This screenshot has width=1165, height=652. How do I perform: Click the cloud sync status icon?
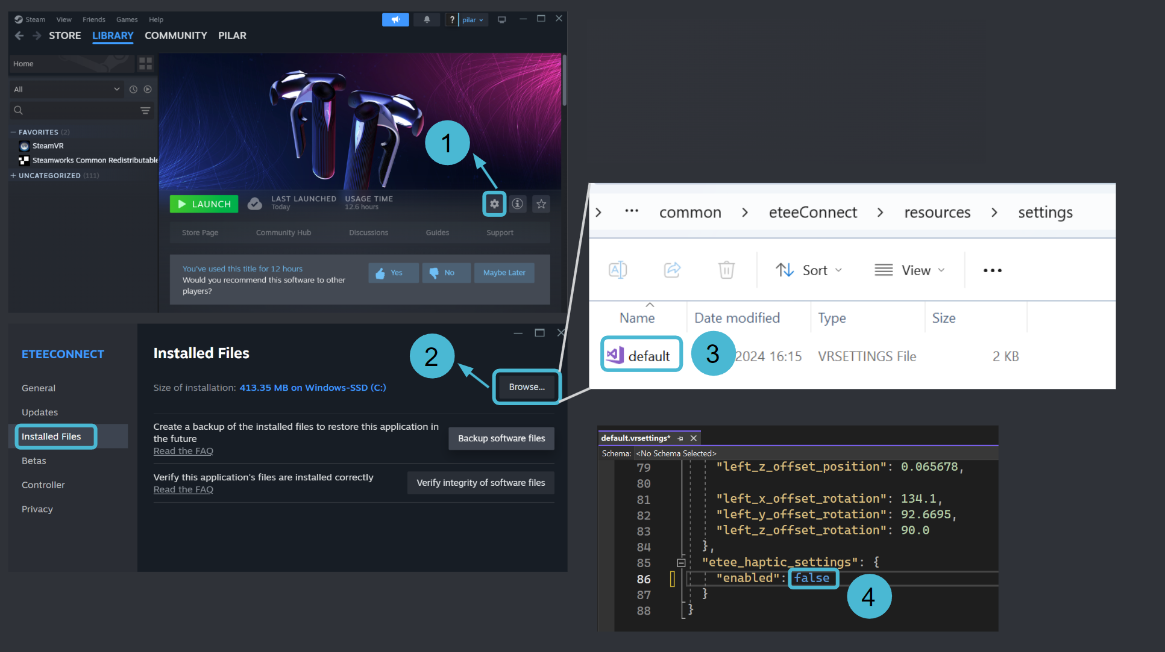pos(255,204)
